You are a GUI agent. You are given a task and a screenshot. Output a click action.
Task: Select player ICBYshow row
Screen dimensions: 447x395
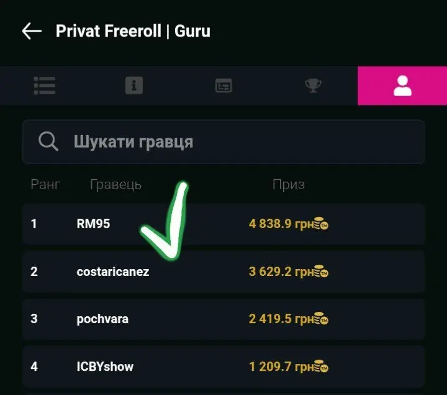tap(105, 366)
